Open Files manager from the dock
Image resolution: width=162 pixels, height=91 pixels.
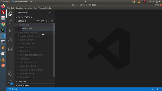[3, 18]
